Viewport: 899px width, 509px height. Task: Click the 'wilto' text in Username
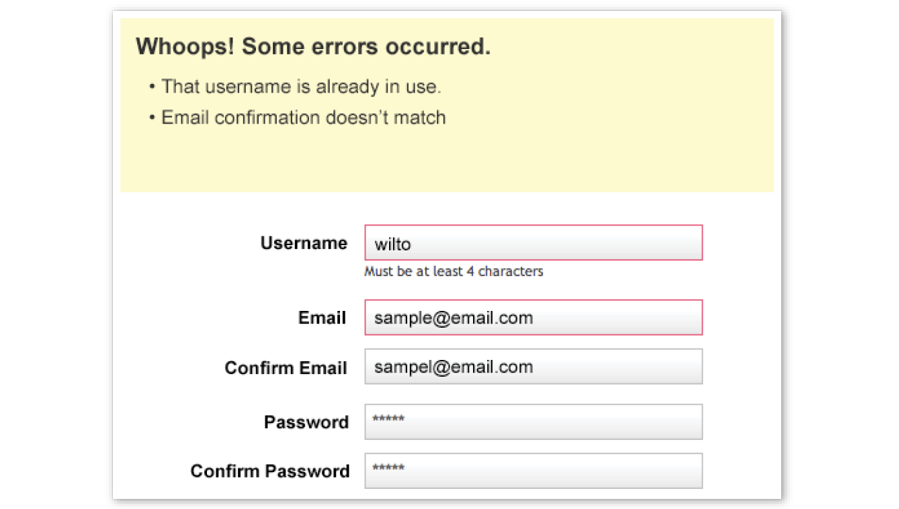[x=392, y=244]
